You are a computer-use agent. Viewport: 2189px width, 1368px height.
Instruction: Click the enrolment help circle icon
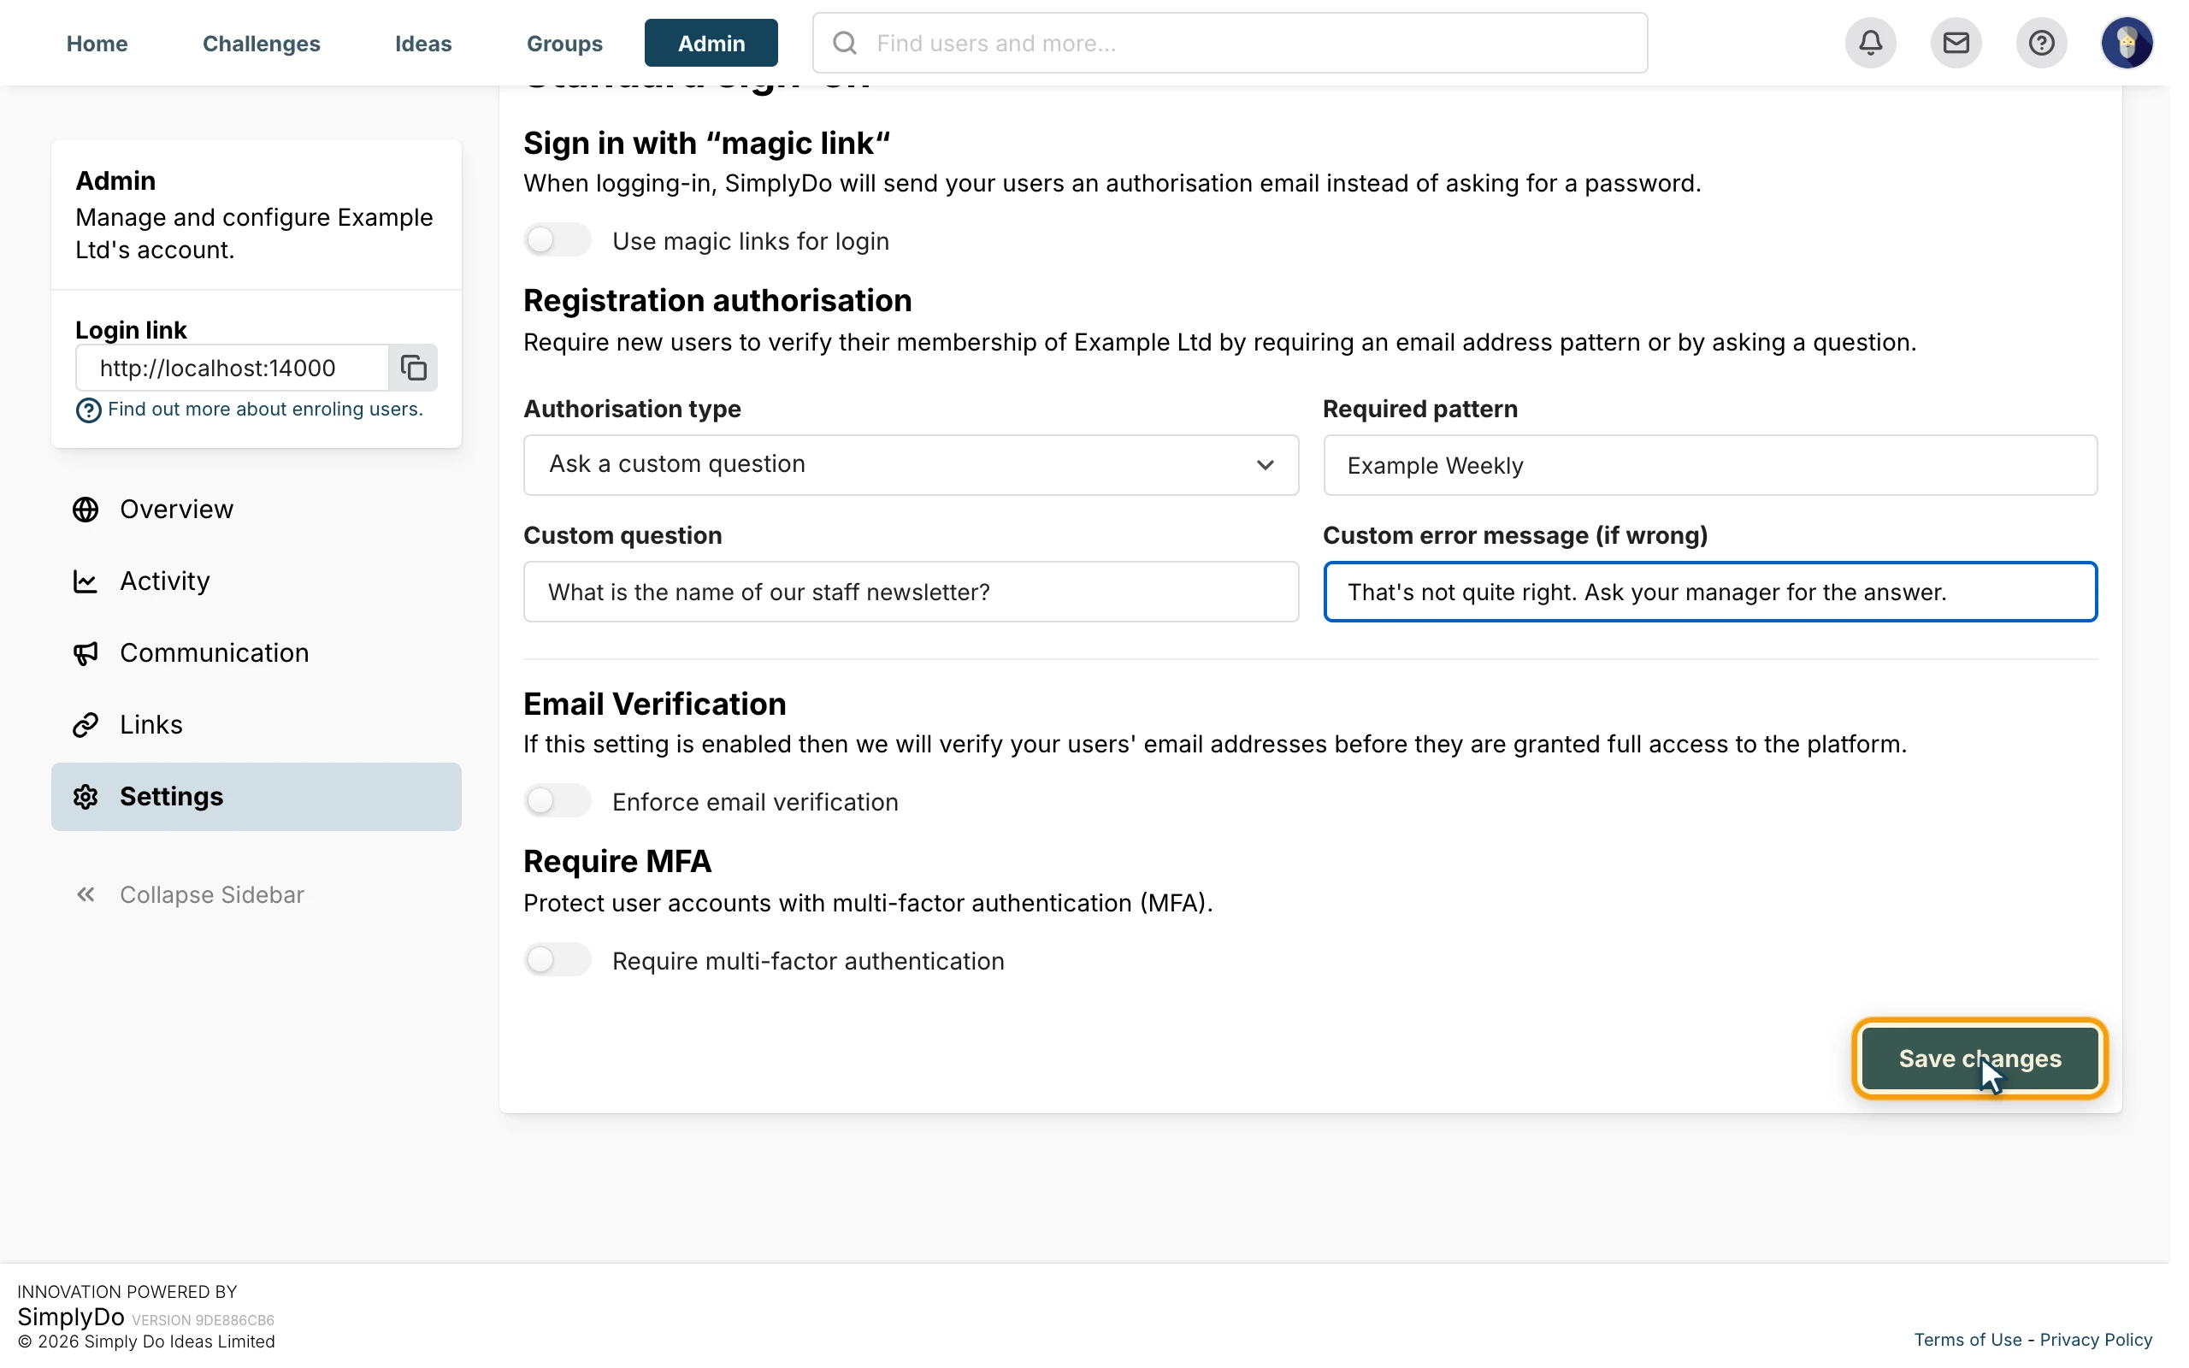coord(88,410)
